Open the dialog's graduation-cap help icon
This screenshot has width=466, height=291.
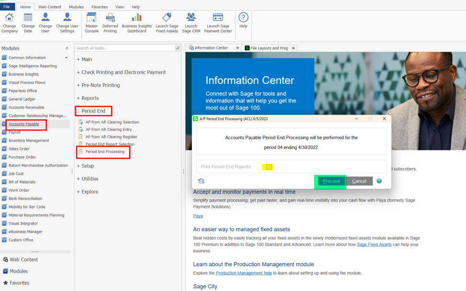tap(201, 181)
